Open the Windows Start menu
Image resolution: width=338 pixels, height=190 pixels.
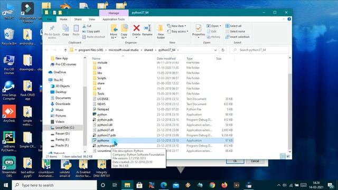pos(6,185)
